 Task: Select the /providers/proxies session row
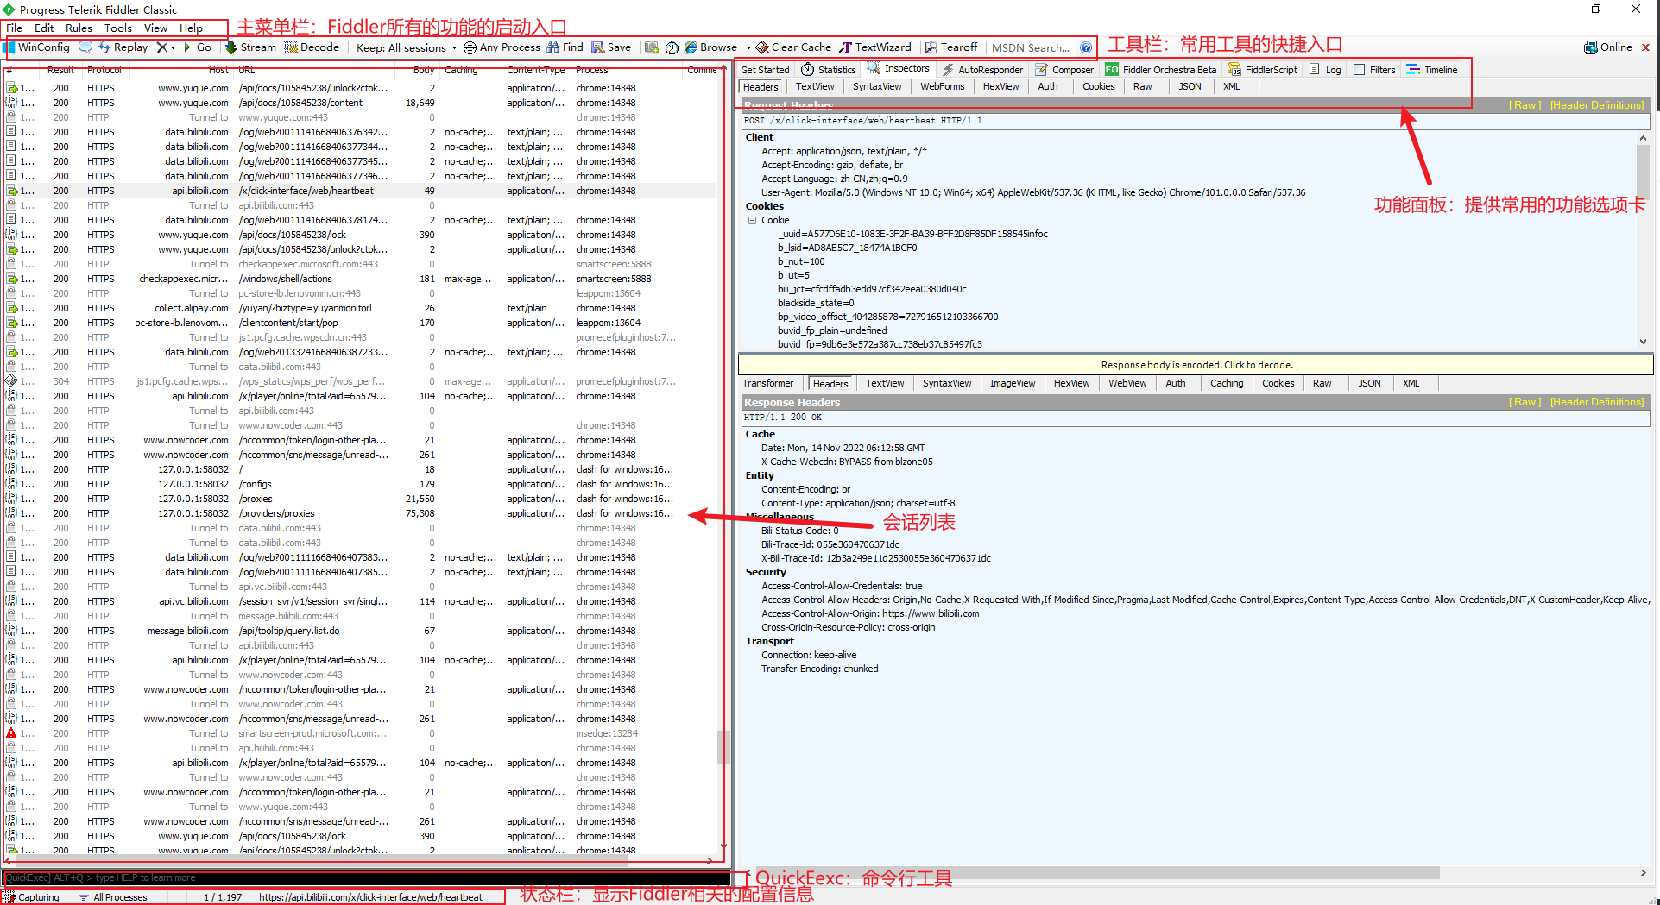pos(361,513)
